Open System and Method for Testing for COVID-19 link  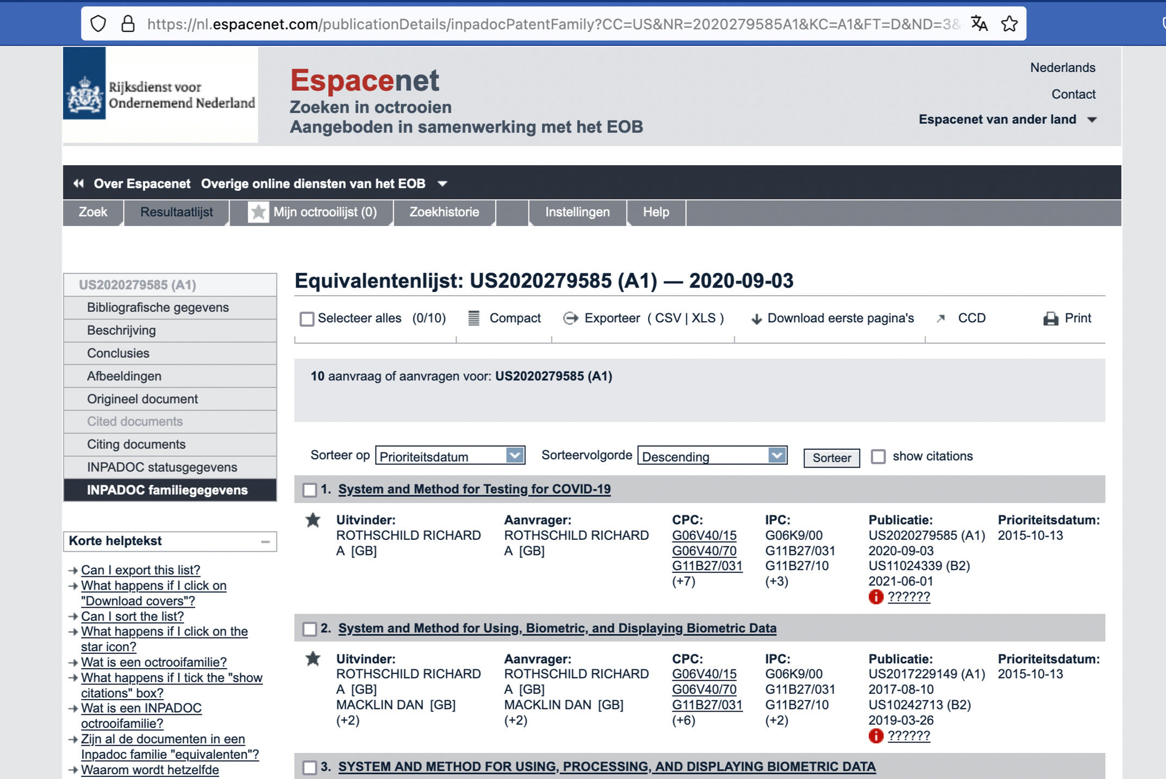[x=474, y=489]
